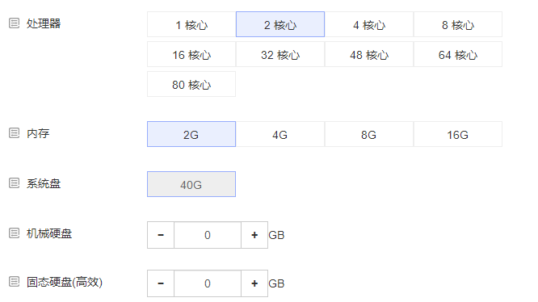Increase 机械硬盘 size with plus button
The image size is (538, 302).
coord(254,235)
